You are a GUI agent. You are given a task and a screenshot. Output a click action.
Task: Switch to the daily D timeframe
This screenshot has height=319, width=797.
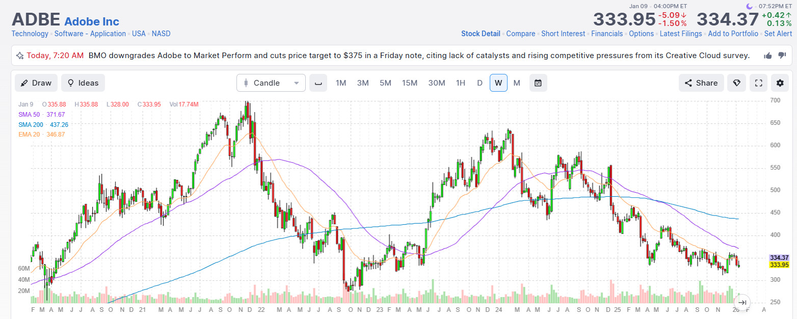tap(480, 83)
